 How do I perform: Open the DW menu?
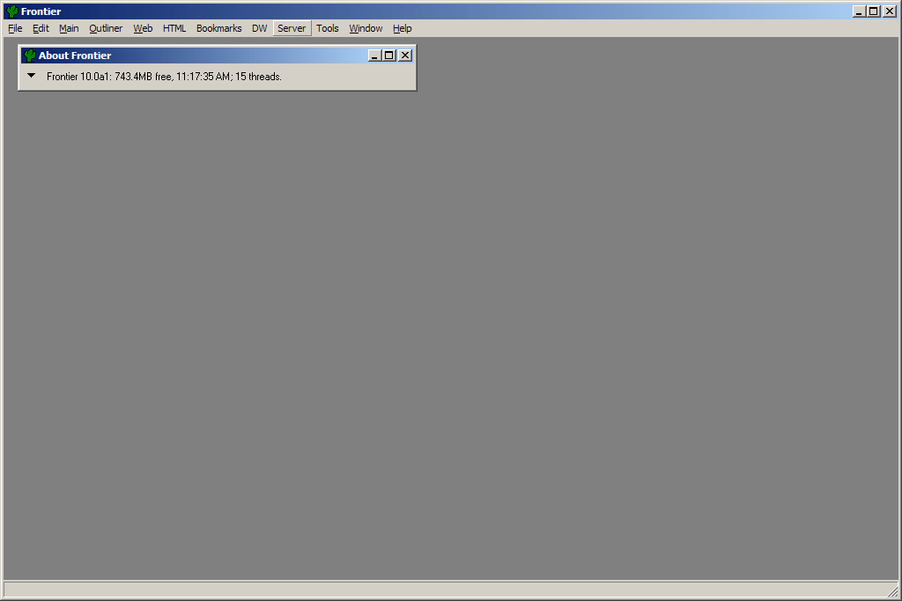pyautogui.click(x=259, y=28)
